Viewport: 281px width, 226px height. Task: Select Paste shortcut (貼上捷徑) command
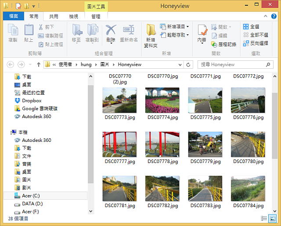pos(51,44)
